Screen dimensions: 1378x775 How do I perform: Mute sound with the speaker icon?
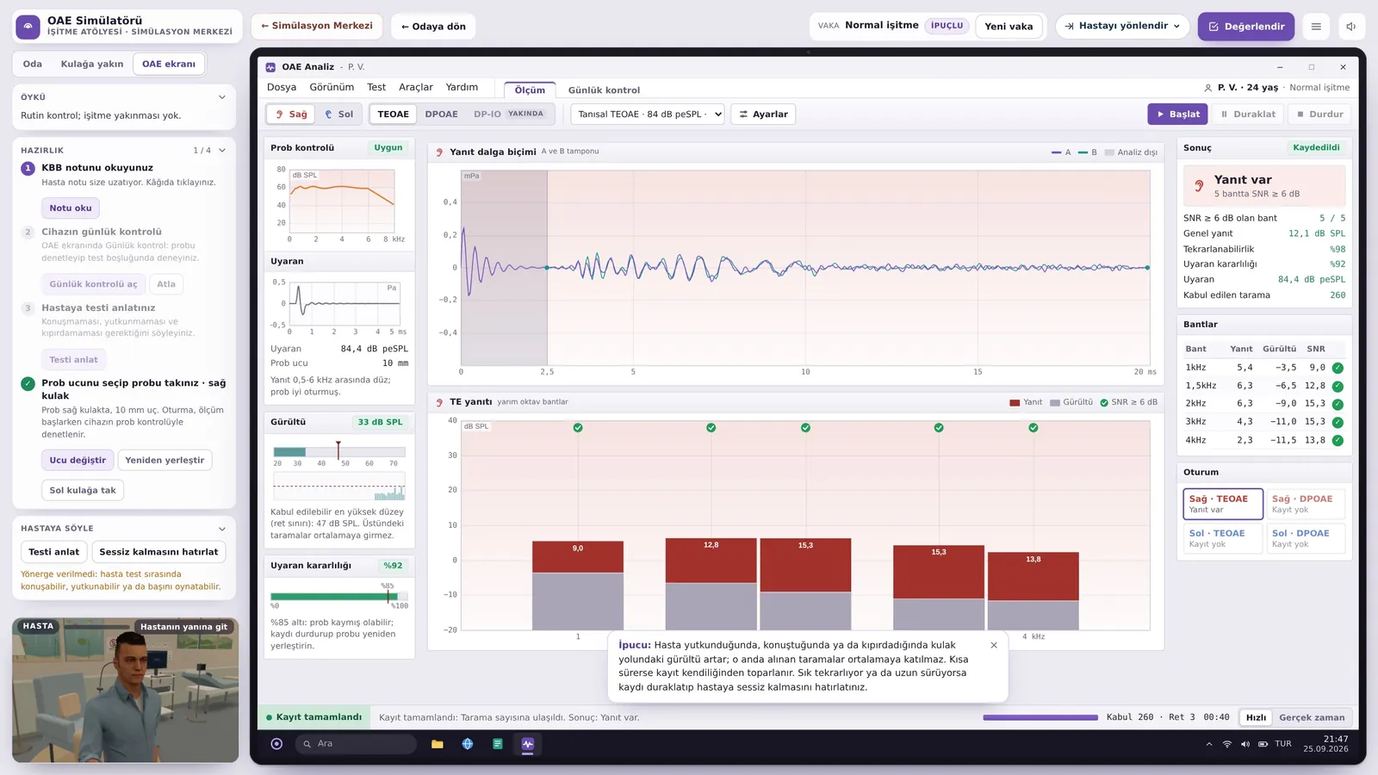(1351, 27)
